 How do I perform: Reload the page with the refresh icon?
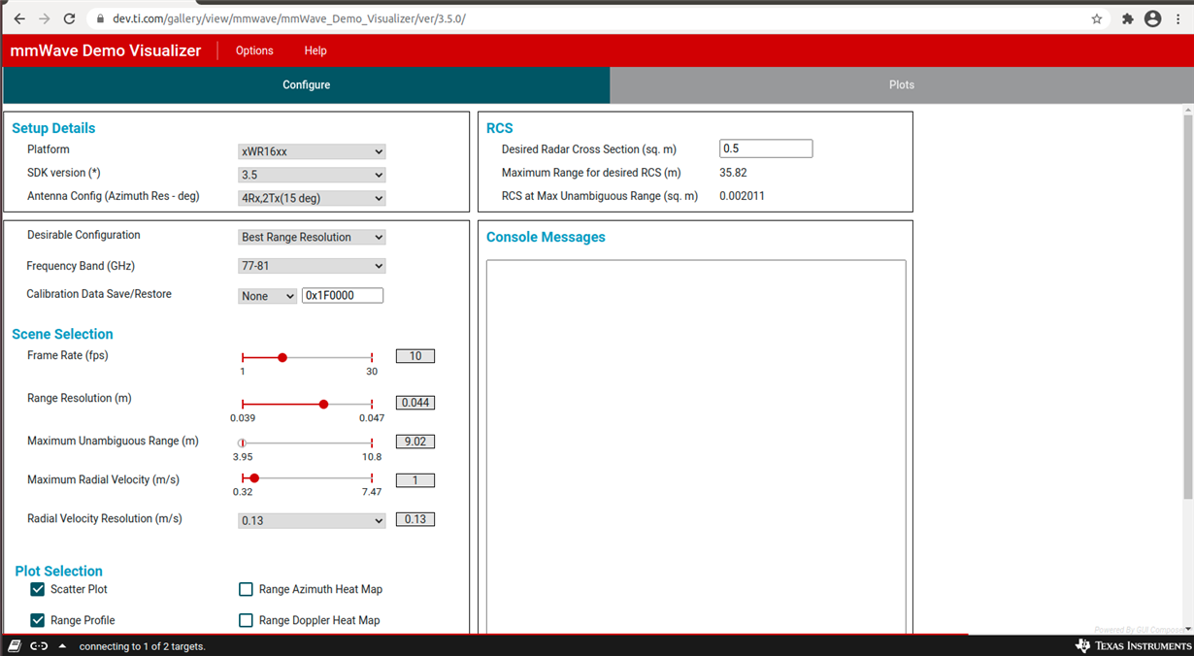pos(69,18)
